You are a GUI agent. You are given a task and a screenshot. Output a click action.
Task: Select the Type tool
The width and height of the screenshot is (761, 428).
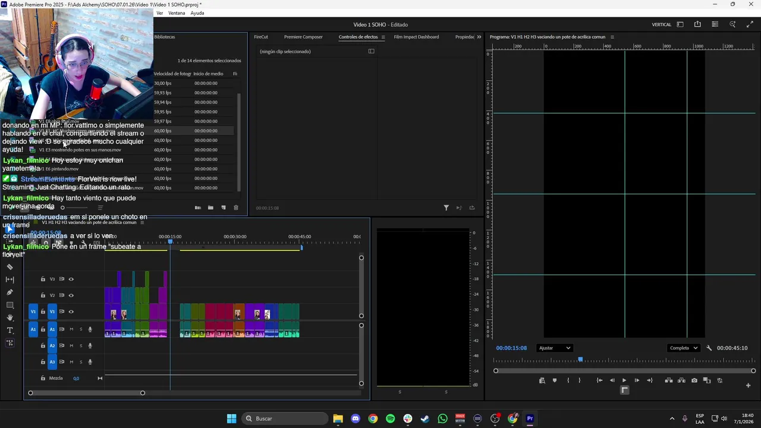coord(10,331)
